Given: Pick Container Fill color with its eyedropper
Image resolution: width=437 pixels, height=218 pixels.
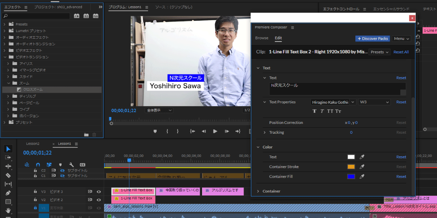Looking at the screenshot, I should coord(362,177).
